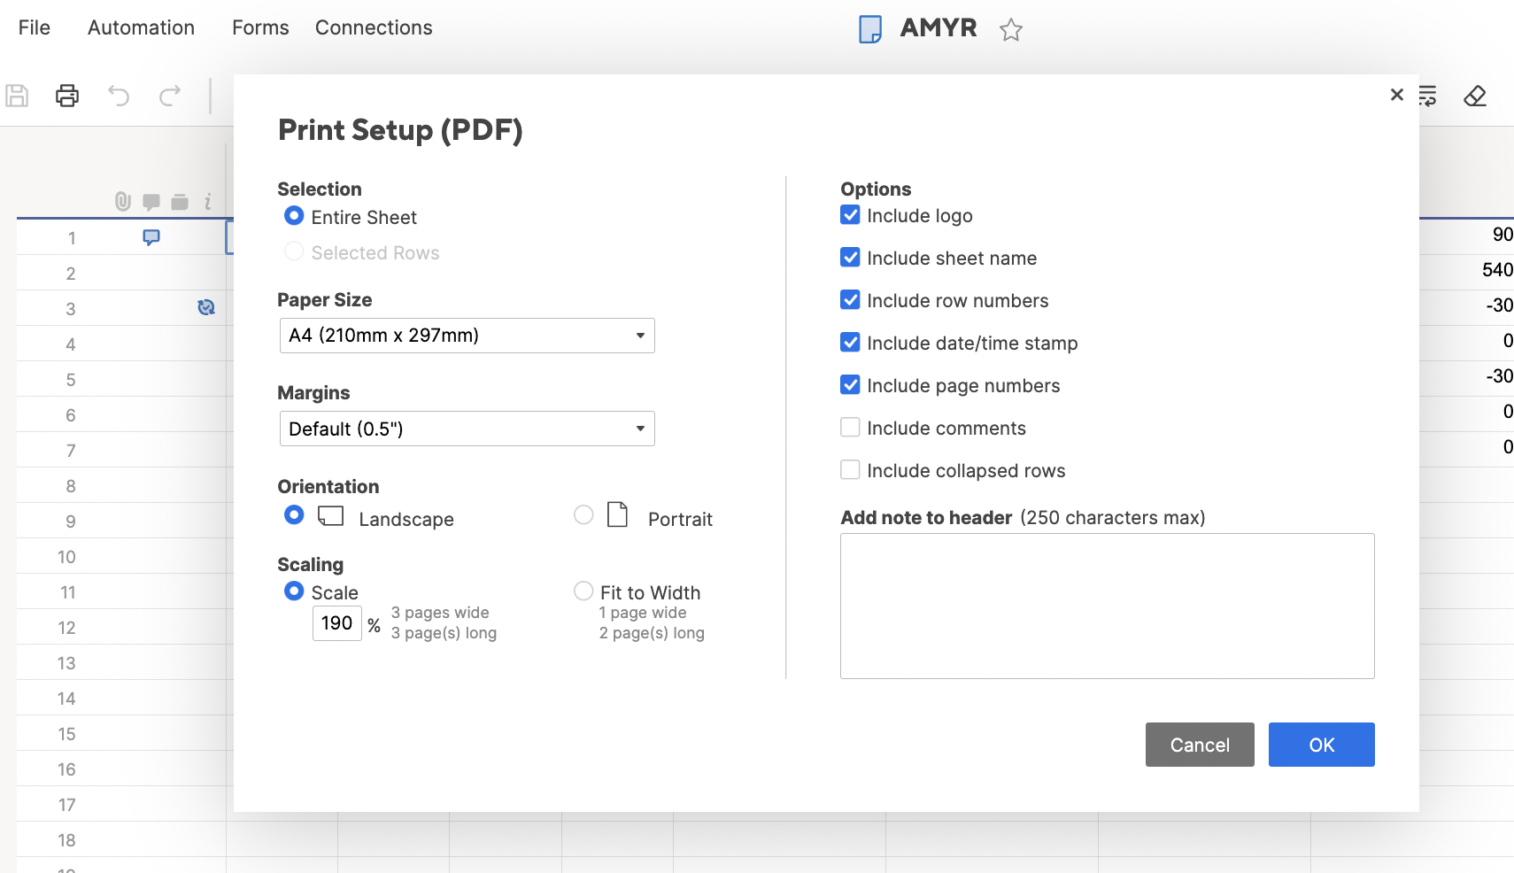This screenshot has width=1514, height=873.
Task: Redo the last action
Action: 170,96
